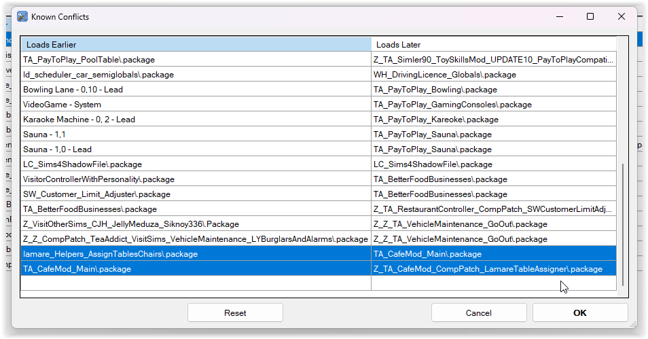Sort by Loads Later column header
This screenshot has height=339, width=648.
coord(493,45)
